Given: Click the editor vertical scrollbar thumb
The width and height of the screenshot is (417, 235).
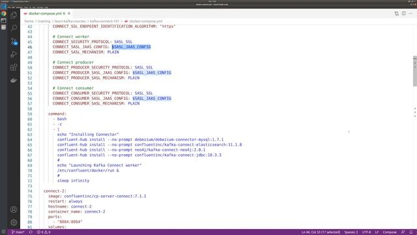Looking at the screenshot, I should pyautogui.click(x=415, y=71).
